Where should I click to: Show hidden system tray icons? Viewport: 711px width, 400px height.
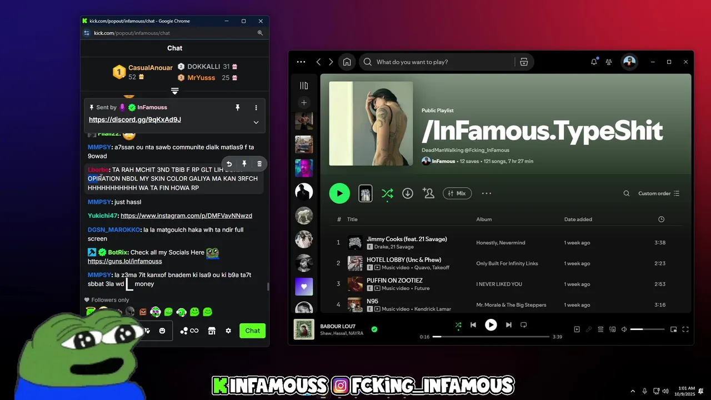[x=632, y=391]
